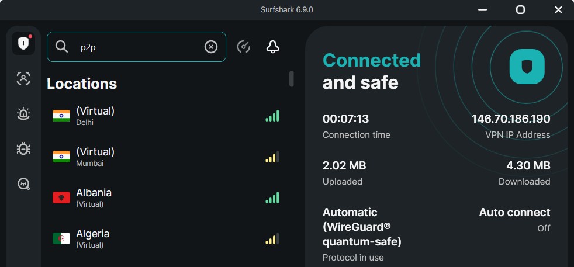Minimize the Surfshark window

pos(482,10)
